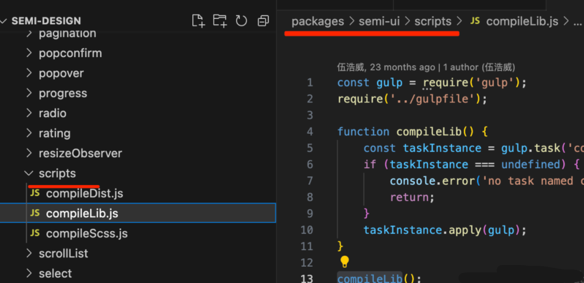Click the JS icon beside compileScss.js
This screenshot has width=584, height=283.
(x=35, y=233)
